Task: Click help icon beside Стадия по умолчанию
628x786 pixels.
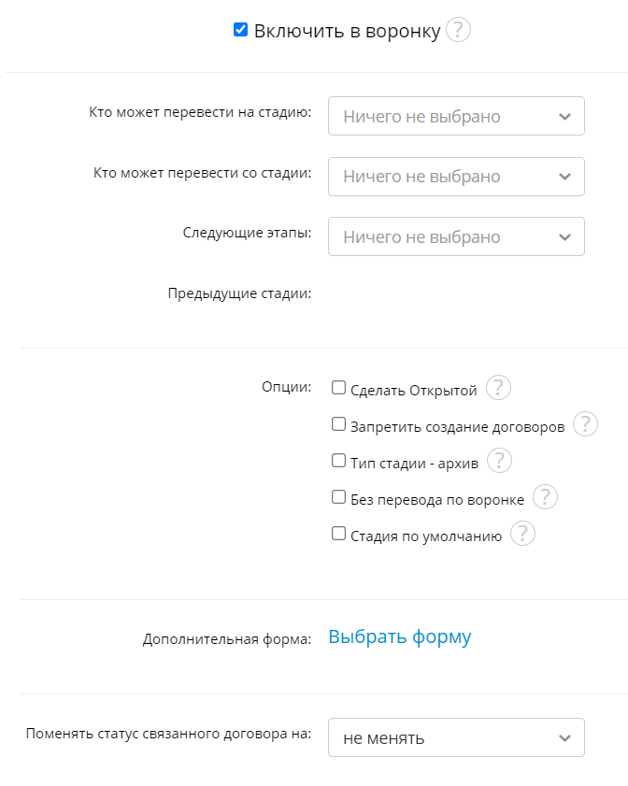Action: click(x=522, y=534)
